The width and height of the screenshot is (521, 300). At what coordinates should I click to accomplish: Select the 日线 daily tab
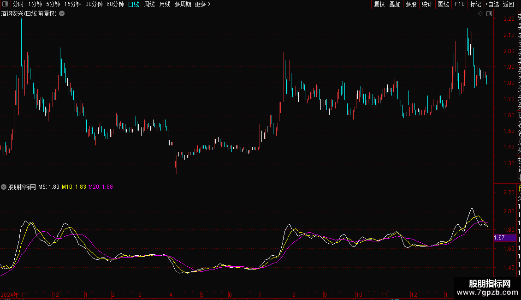coord(134,4)
